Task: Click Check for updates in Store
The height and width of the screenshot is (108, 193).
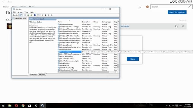Action: point(177,12)
